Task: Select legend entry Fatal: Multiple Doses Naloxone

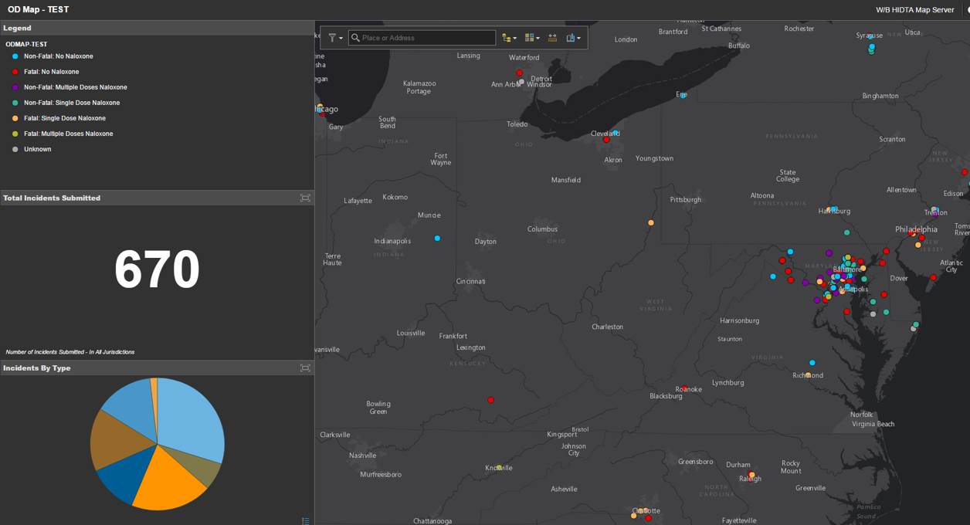Action: (62, 134)
